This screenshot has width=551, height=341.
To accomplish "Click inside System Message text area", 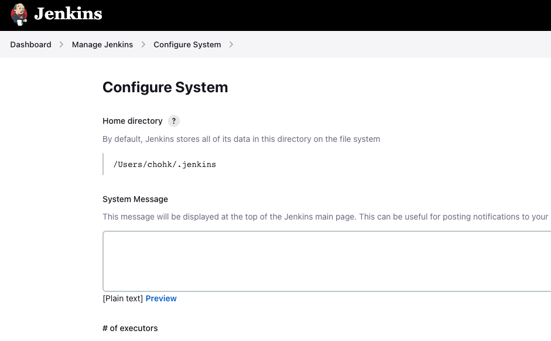I will (x=327, y=261).
